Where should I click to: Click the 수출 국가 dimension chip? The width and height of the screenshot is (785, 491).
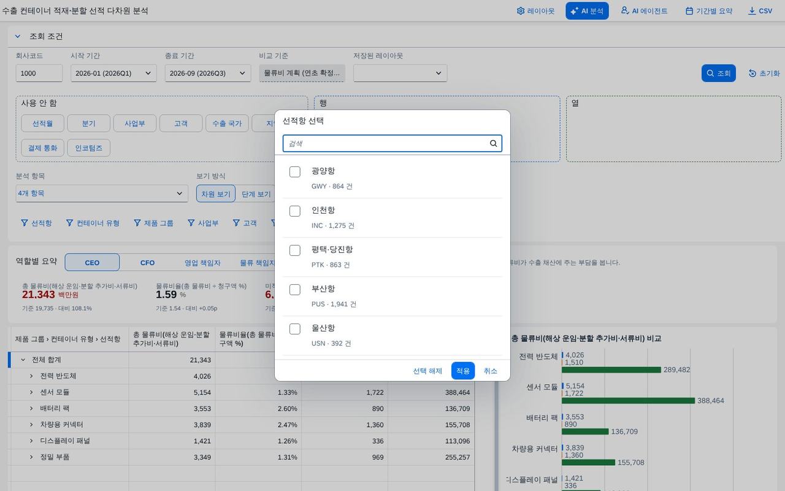[x=227, y=123]
